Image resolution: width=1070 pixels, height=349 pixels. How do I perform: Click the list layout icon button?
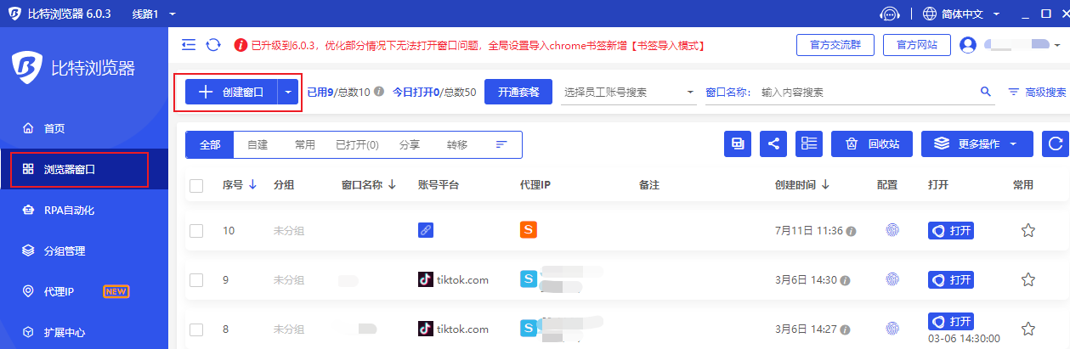point(809,144)
